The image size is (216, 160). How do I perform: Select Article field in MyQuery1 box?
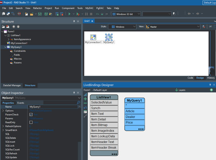[135, 111]
